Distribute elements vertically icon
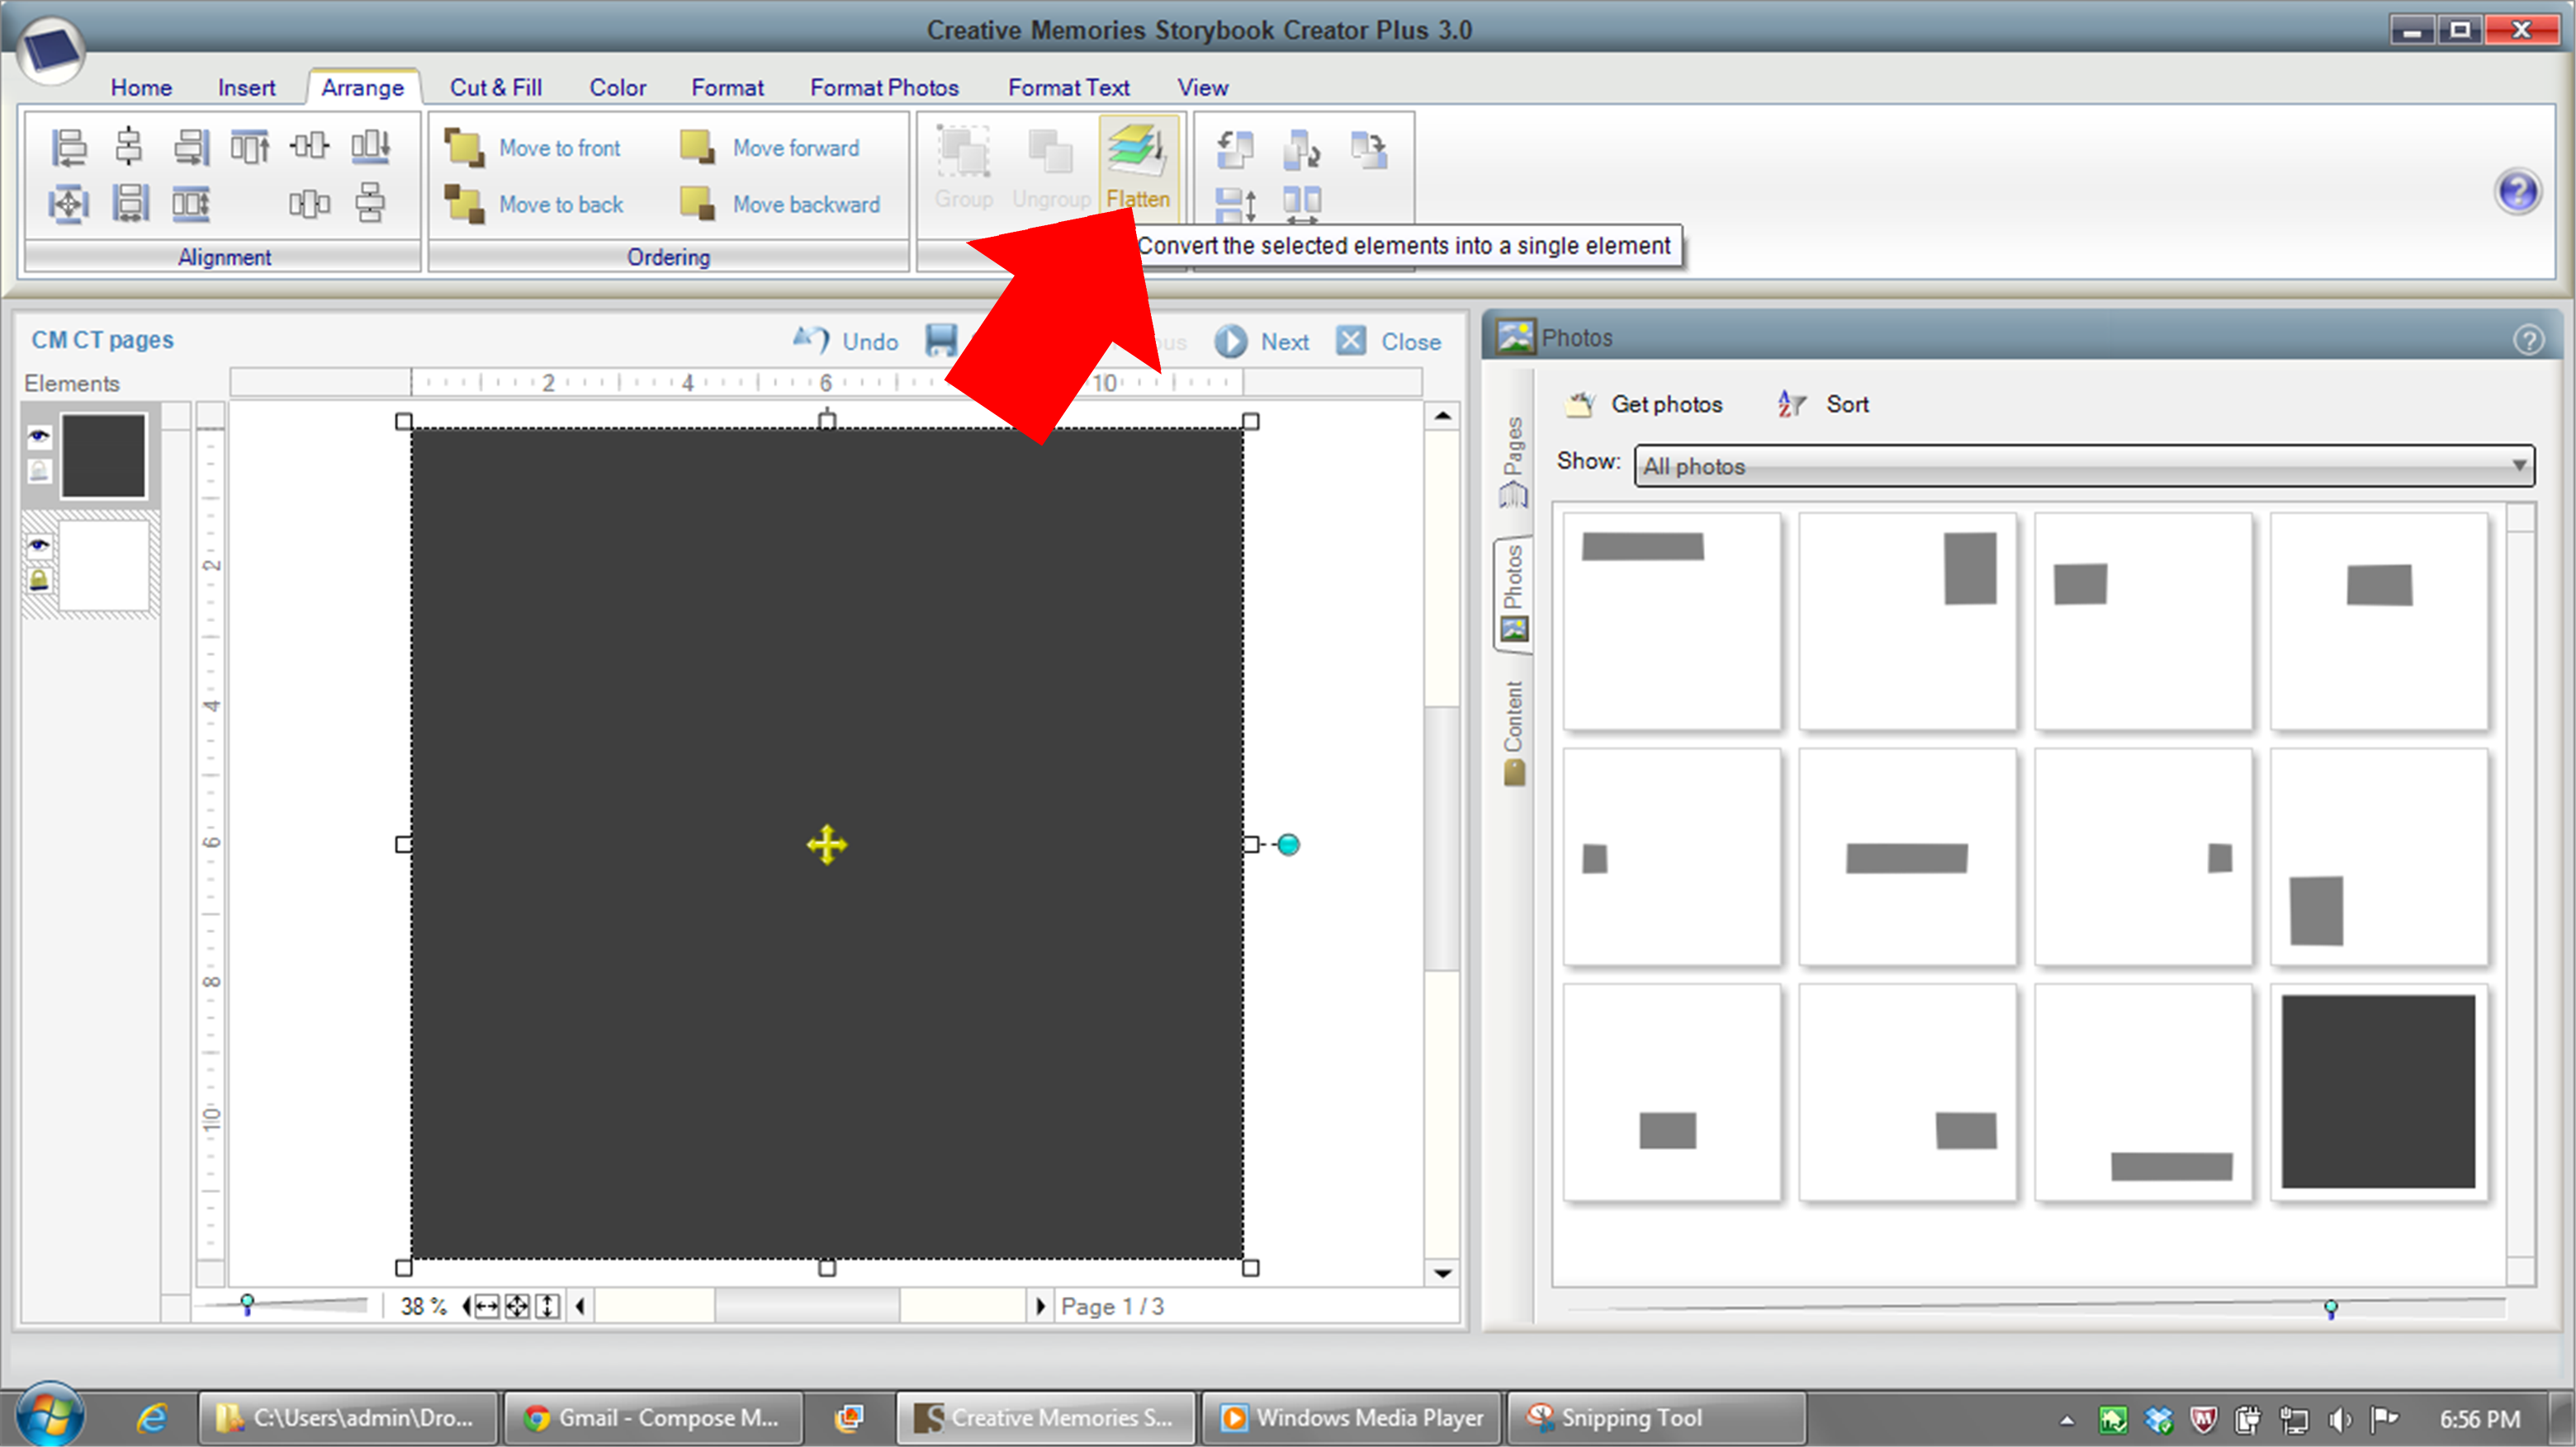Viewport: 2576px width, 1447px height. tap(370, 204)
